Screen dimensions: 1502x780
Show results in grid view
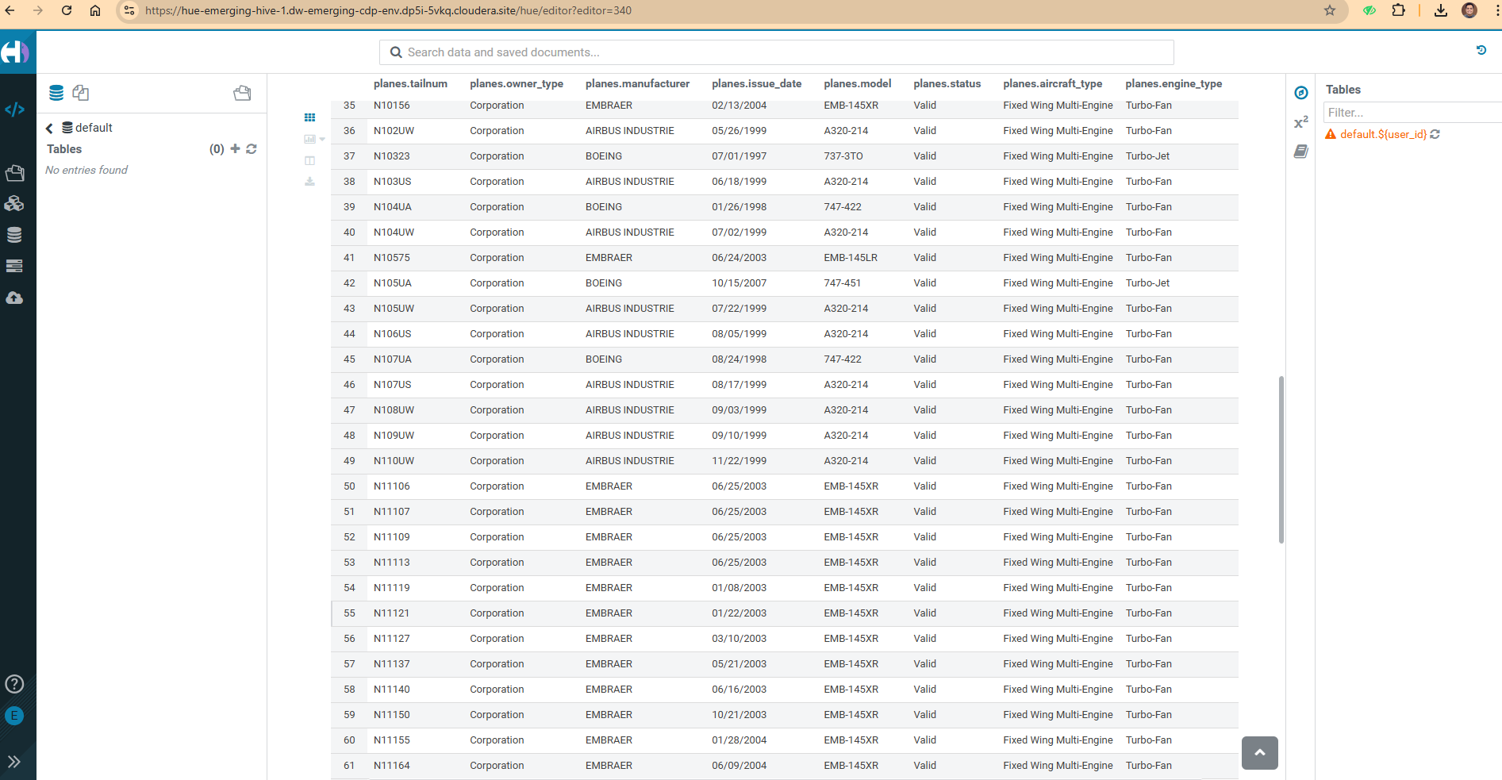point(309,117)
